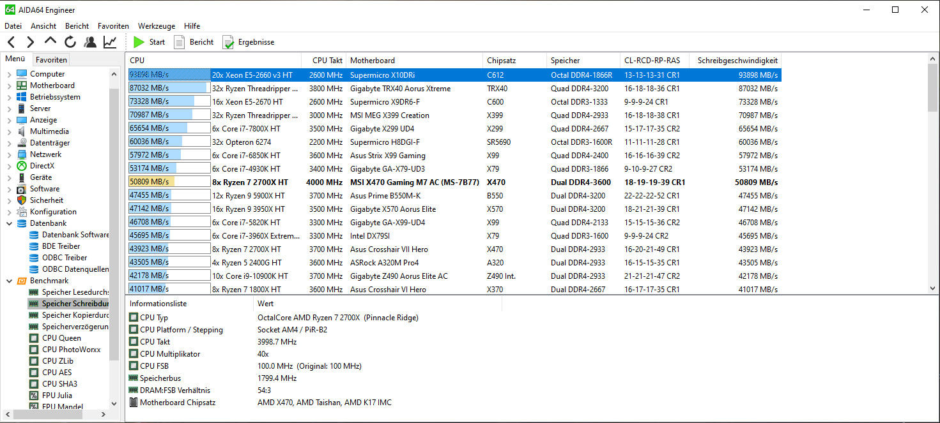This screenshot has width=940, height=423.
Task: Open the Werkzeuge menu
Action: [157, 26]
